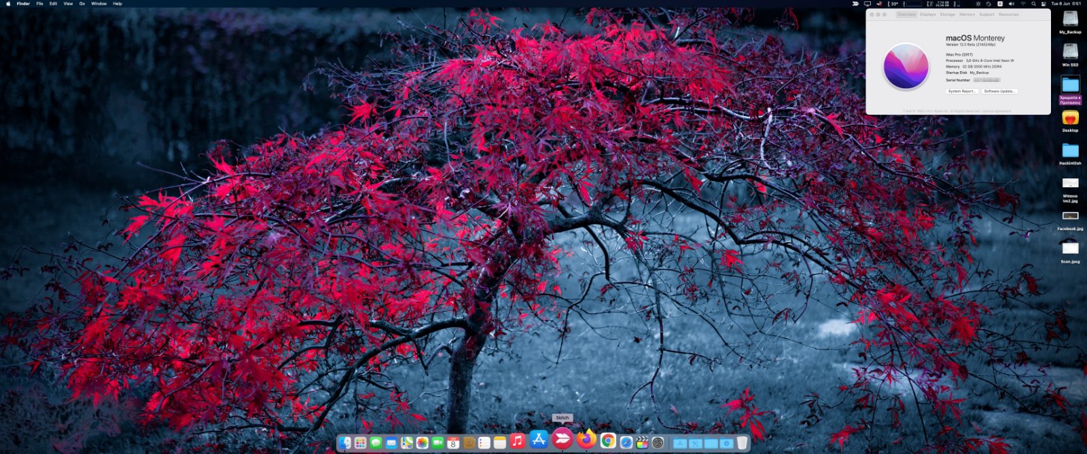Open Spotlight search in menu bar
Screen dimensions: 1087x454
[x=1033, y=3]
